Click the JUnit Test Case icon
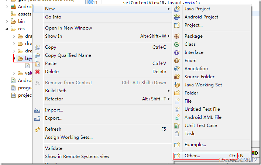 coord(177,126)
